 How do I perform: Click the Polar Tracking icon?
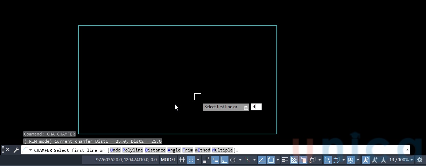(x=233, y=160)
